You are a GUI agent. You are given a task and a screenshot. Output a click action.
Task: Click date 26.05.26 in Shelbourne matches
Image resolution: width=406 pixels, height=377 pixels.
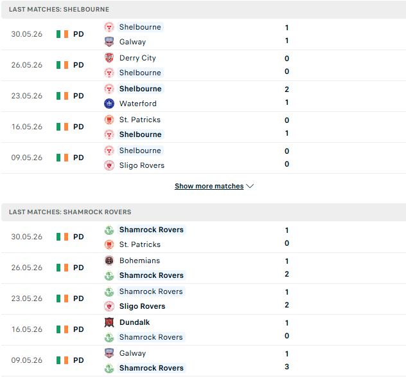(x=27, y=65)
